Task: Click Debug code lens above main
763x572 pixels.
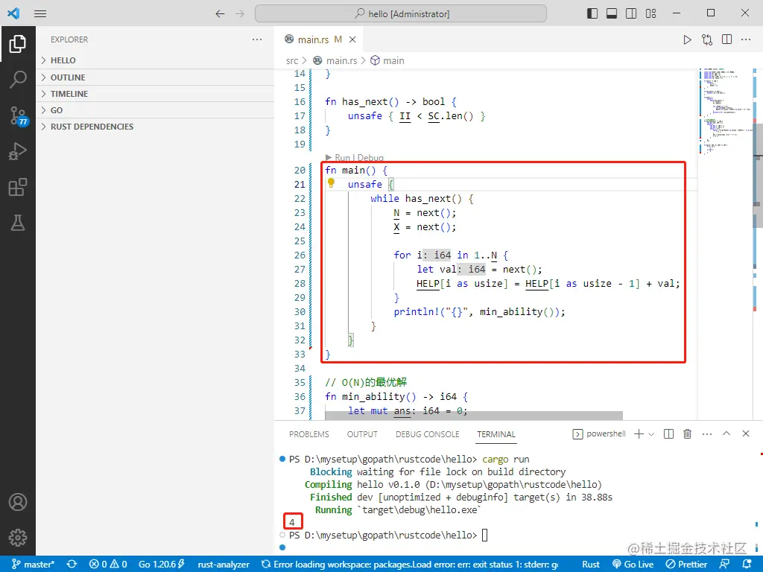Action: click(x=370, y=158)
